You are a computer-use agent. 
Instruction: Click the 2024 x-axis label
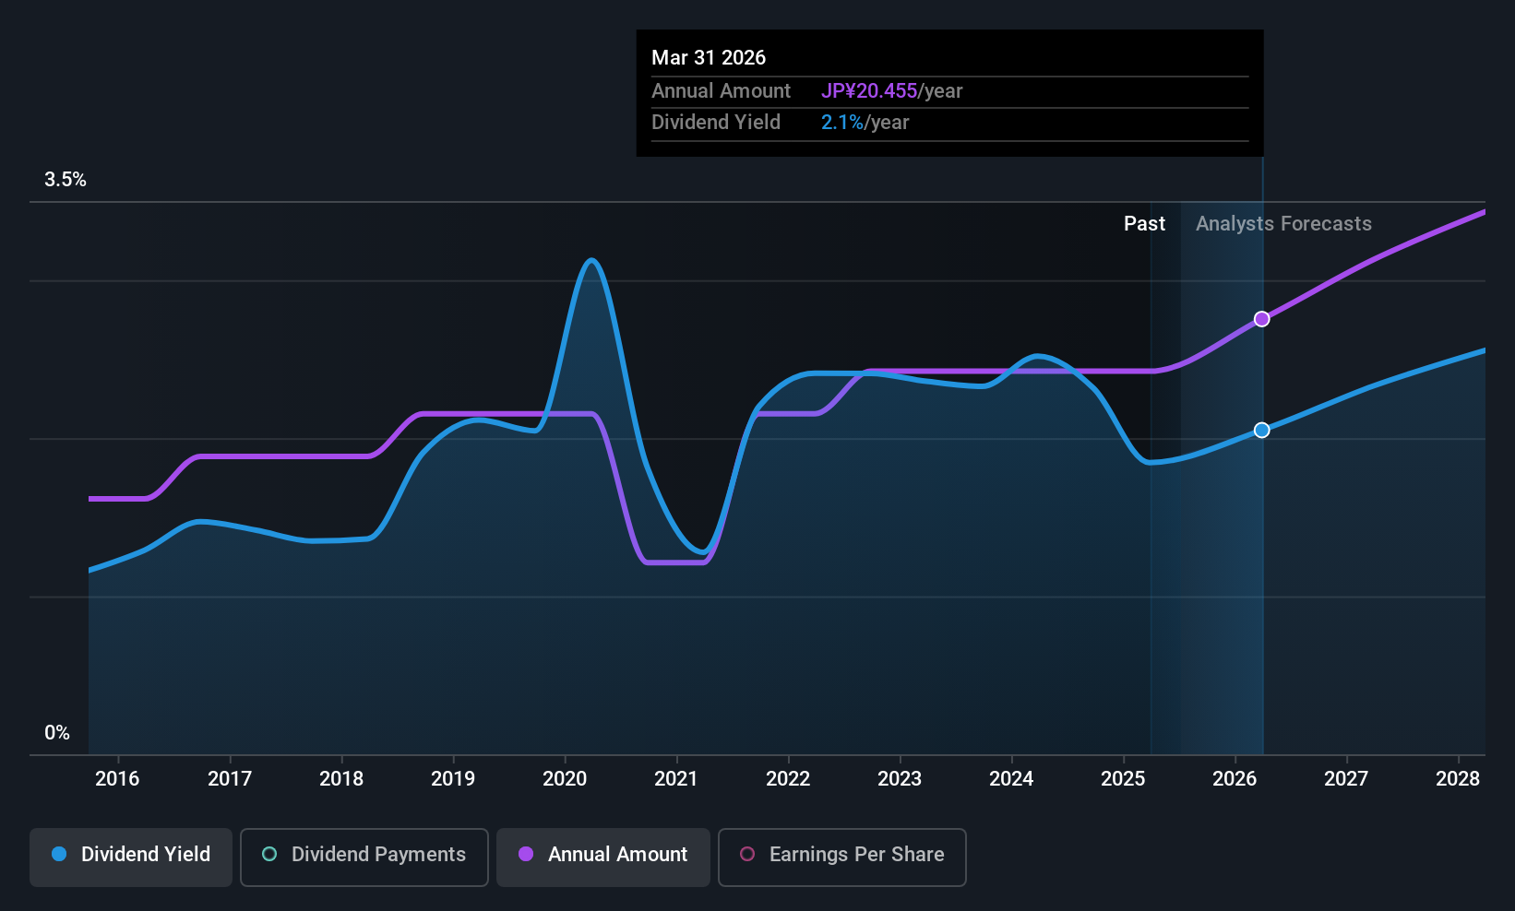pos(1011,779)
